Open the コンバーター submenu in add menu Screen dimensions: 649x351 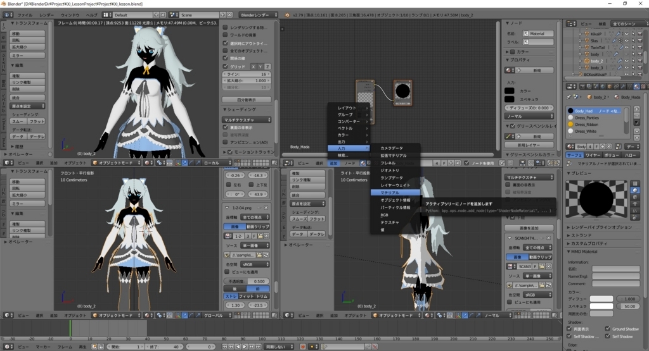(349, 122)
